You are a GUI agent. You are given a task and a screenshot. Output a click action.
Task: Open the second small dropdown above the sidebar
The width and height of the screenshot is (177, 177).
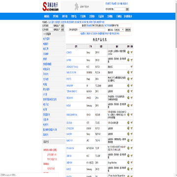click(57, 29)
